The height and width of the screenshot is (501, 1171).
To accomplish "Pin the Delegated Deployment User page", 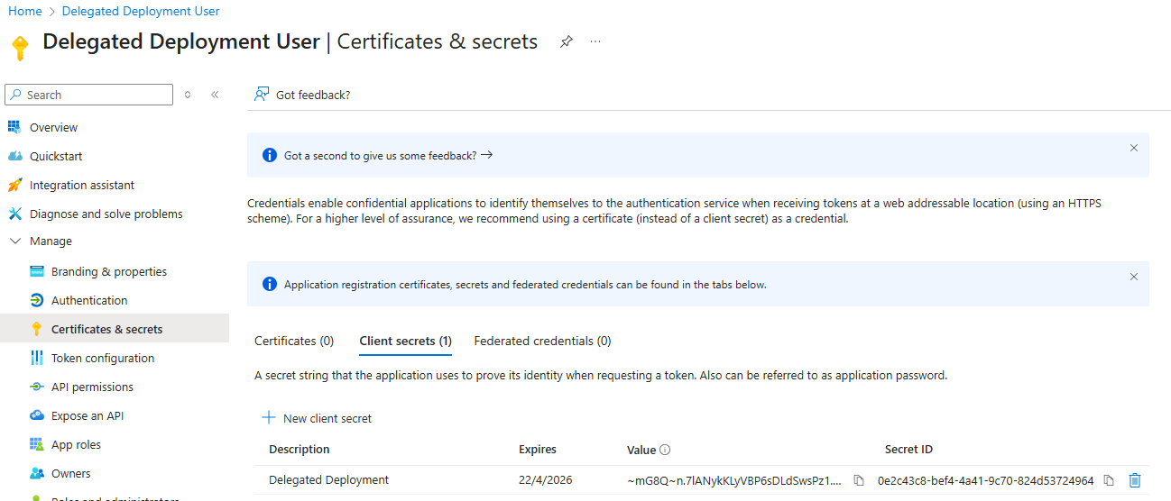I will point(566,41).
